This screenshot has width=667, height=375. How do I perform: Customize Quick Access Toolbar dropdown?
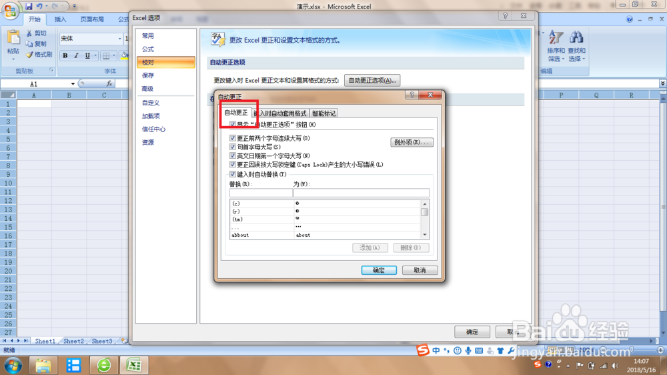click(x=75, y=7)
